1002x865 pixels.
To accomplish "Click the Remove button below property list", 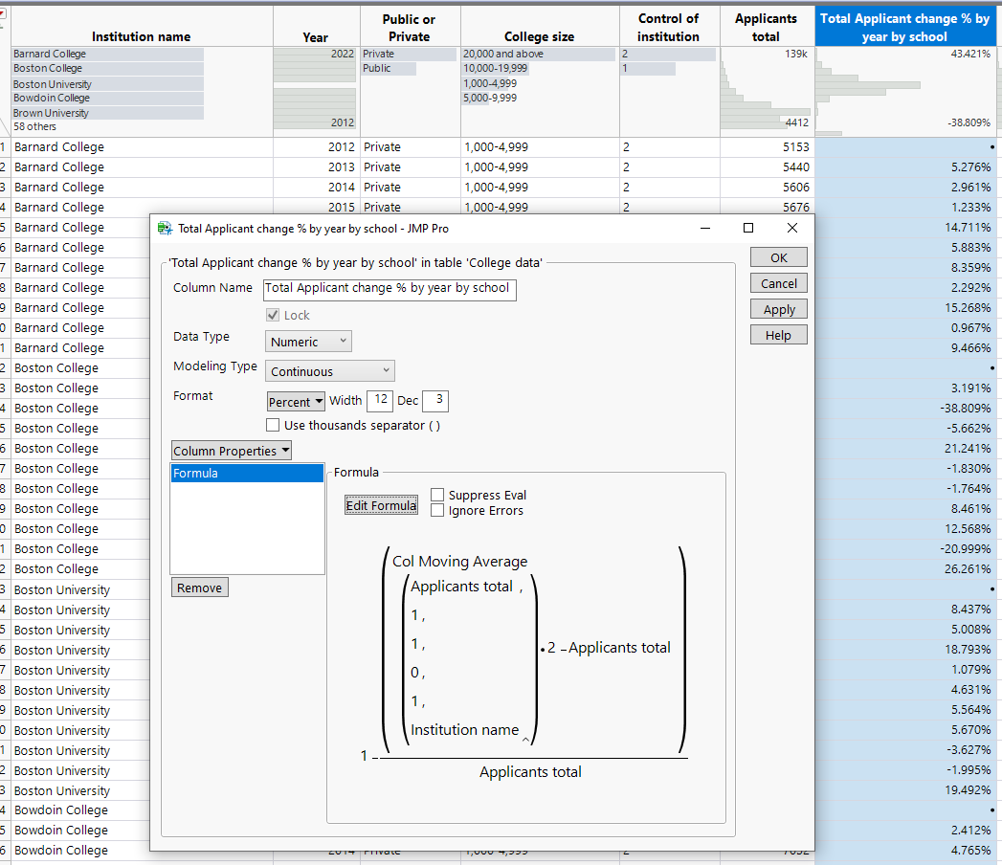I will [x=199, y=587].
